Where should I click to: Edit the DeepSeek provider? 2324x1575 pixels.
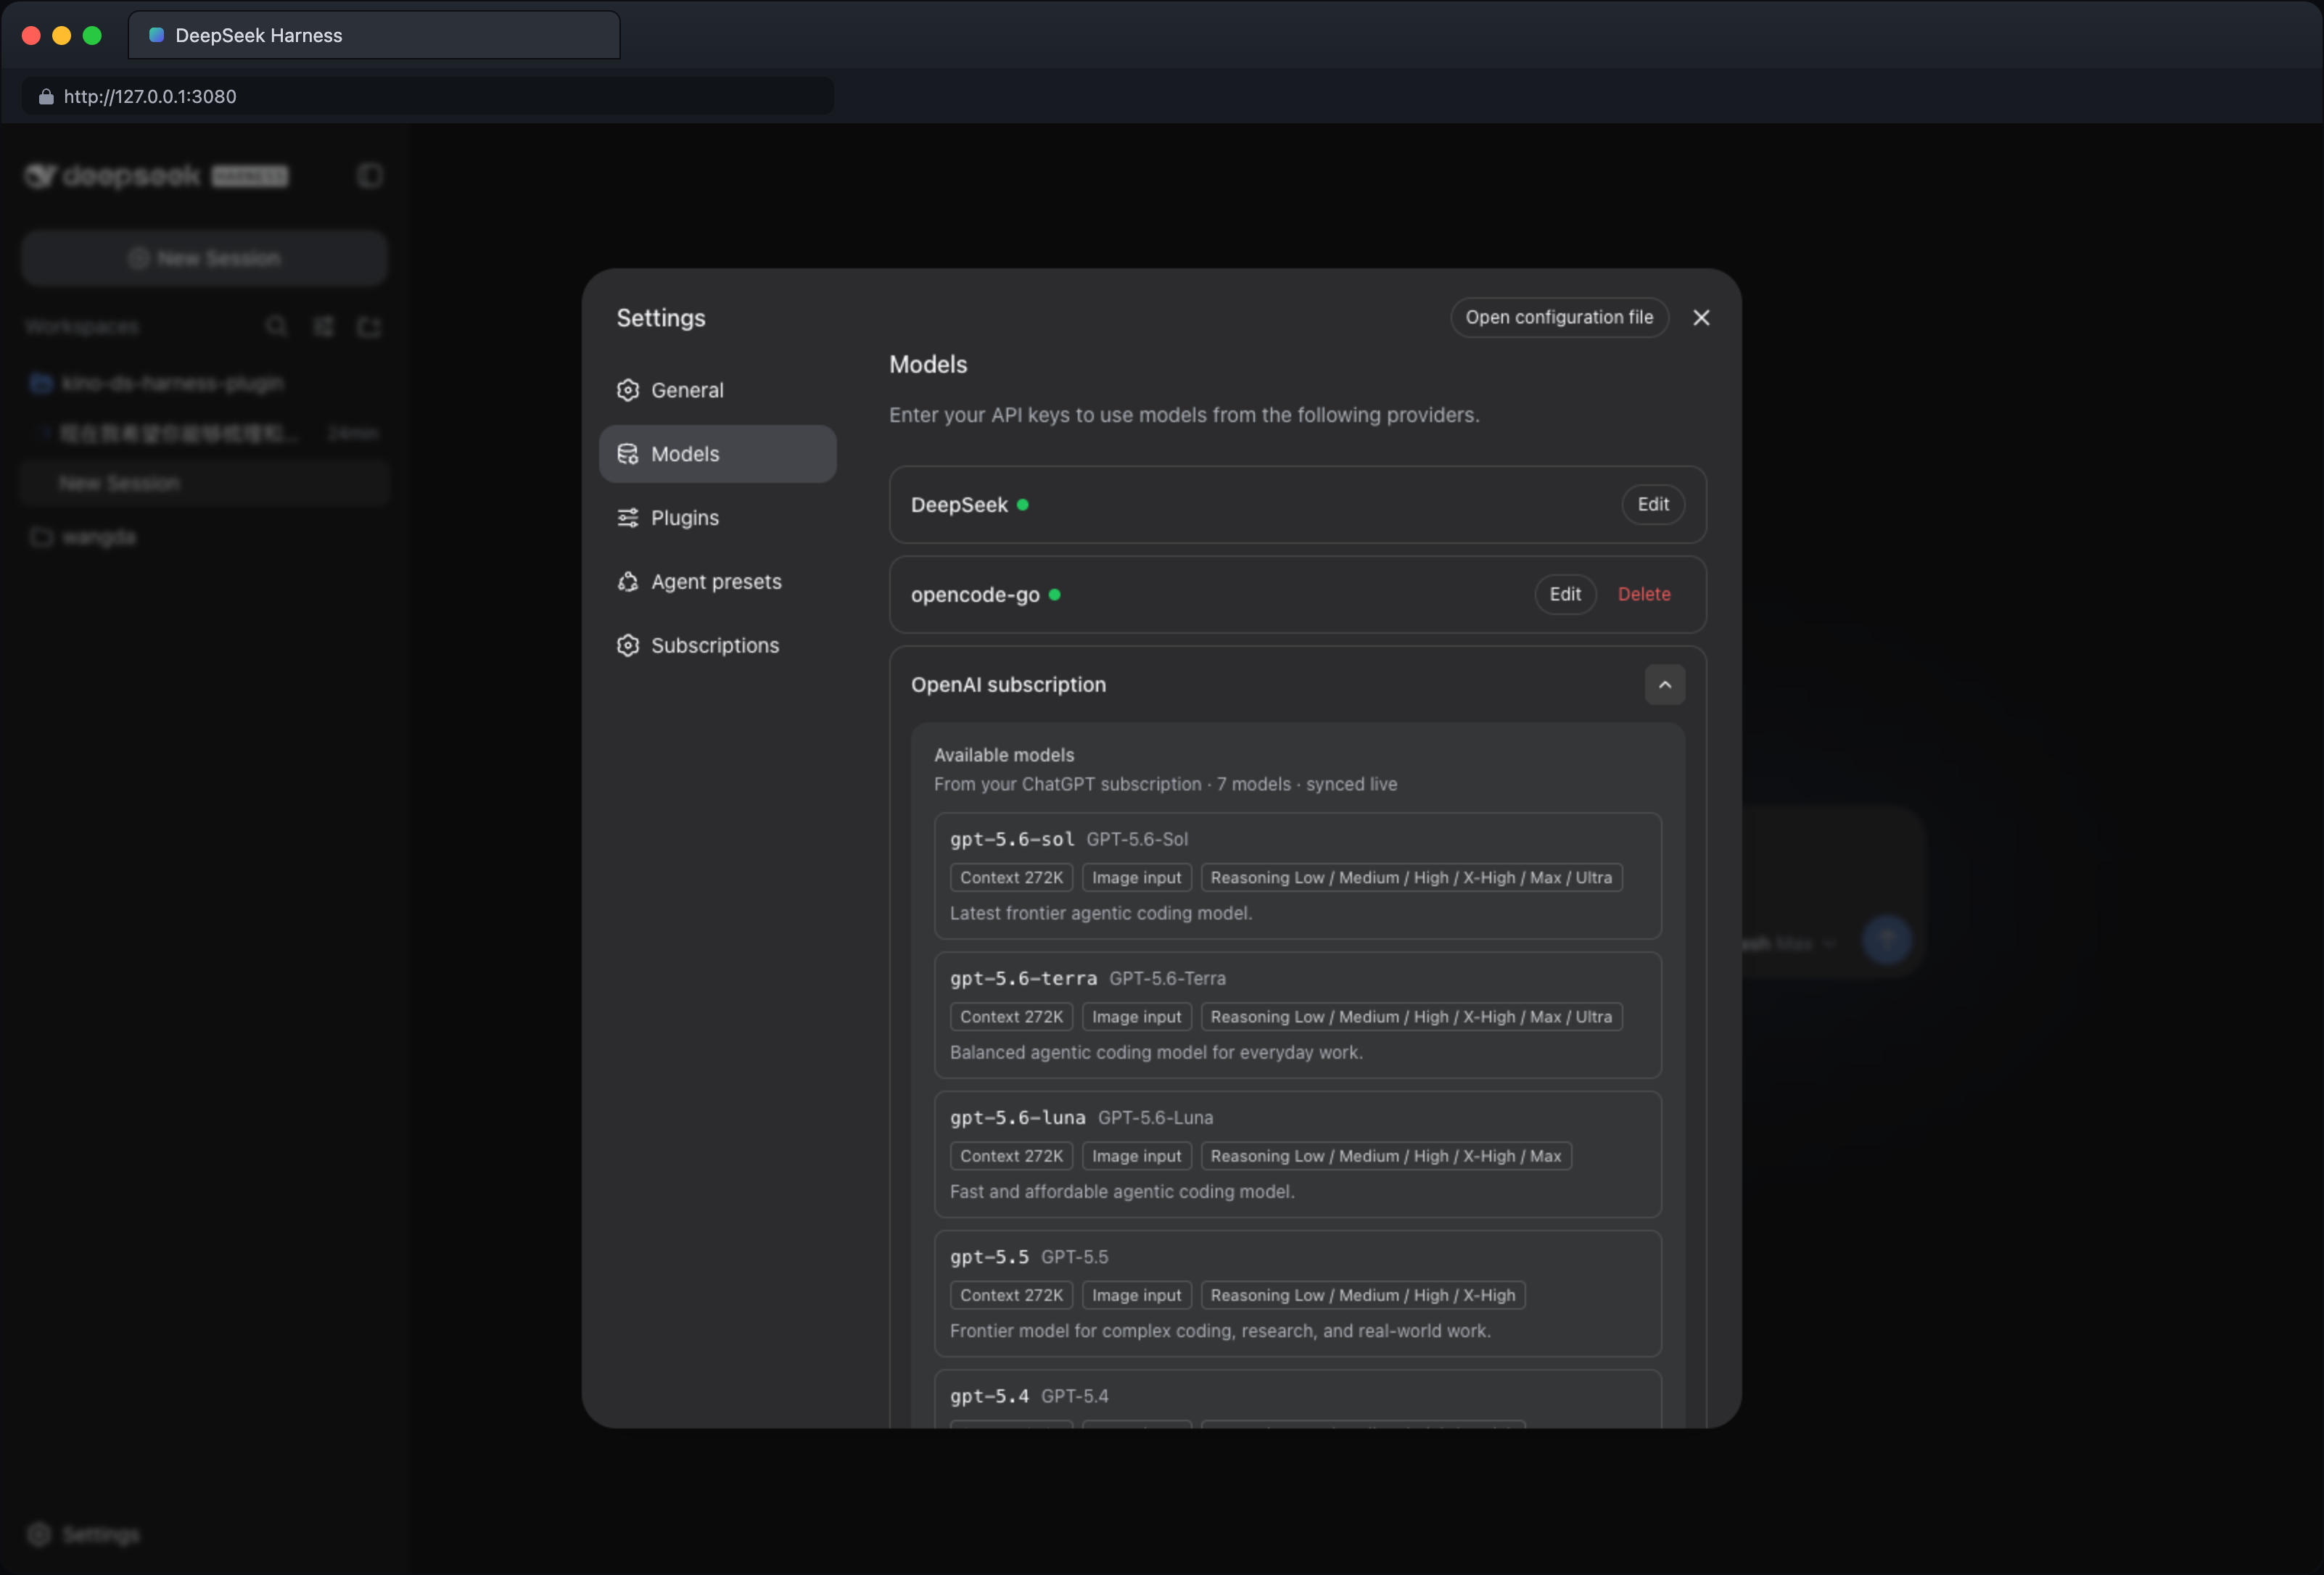[1653, 505]
